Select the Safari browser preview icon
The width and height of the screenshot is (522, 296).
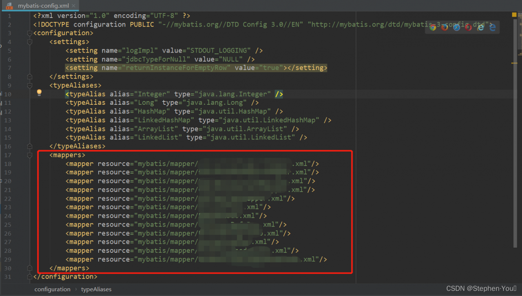(456, 27)
